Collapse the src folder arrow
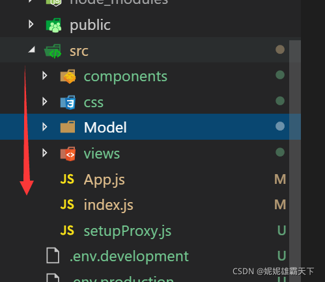Screen dimensions: 325x282 32,49
